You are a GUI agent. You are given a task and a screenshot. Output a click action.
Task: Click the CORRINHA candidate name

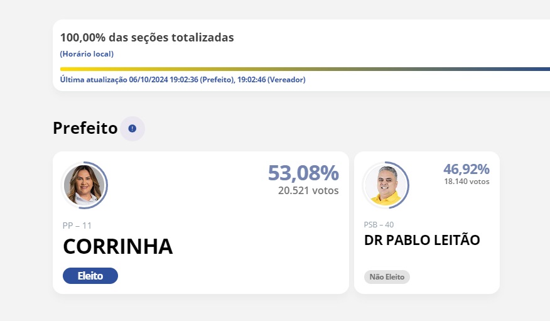(x=117, y=246)
